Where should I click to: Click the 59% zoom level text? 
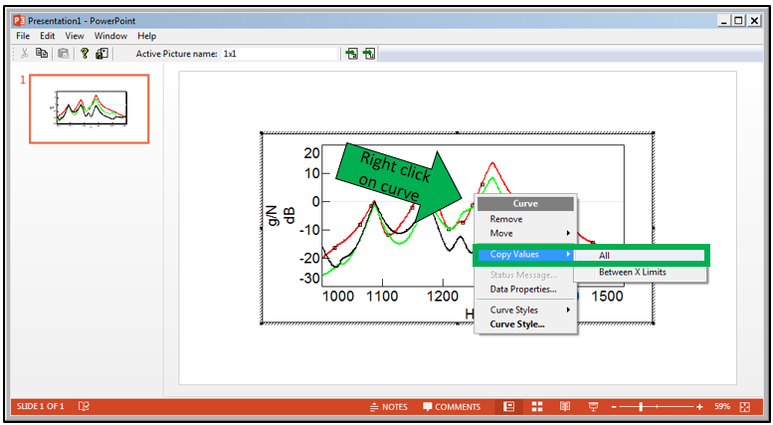722,407
